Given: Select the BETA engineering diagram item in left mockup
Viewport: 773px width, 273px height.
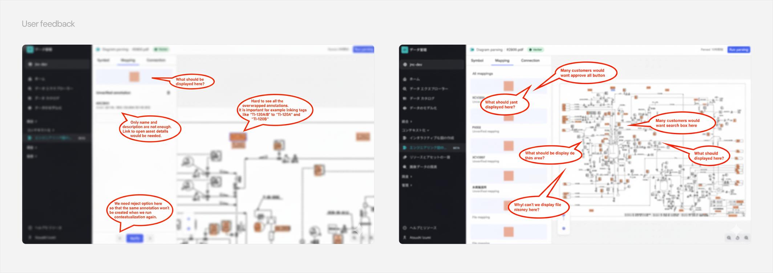Looking at the screenshot, I should [57, 138].
